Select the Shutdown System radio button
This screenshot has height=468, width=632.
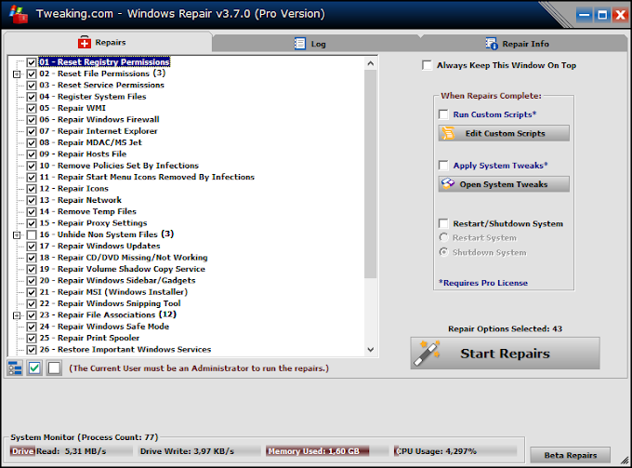point(443,252)
